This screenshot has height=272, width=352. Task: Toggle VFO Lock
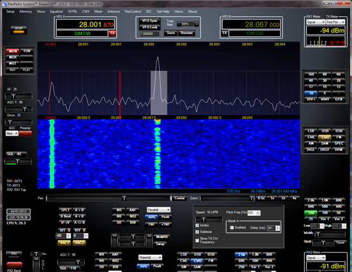point(150,27)
